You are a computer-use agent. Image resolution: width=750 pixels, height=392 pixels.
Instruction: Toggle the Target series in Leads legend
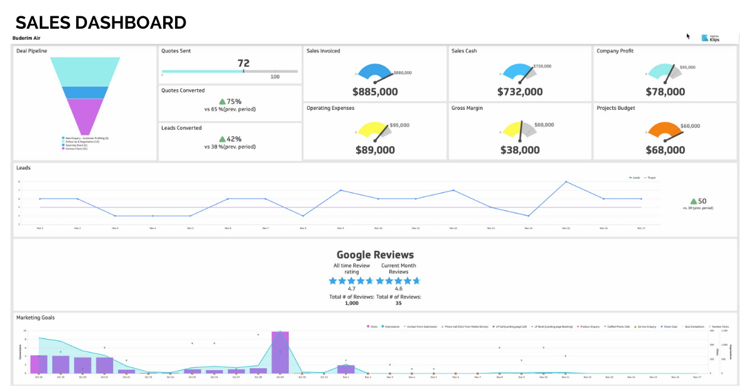(x=649, y=178)
